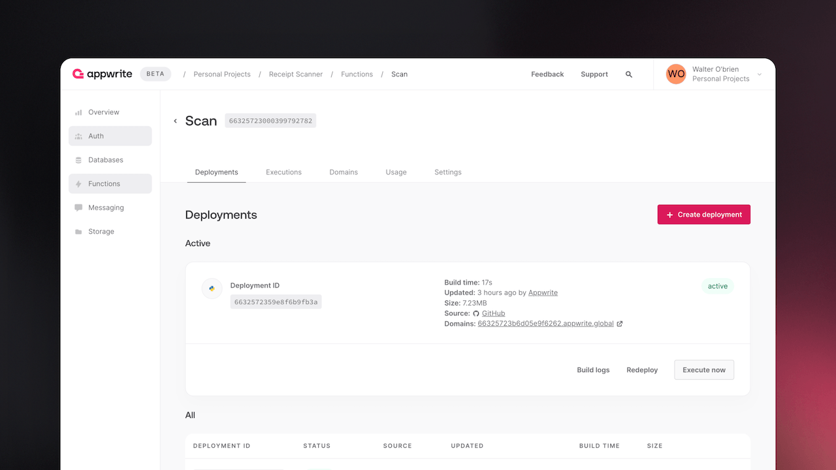Screen dimensions: 836x470
Task: Click the Python runtime icon
Action: 212,288
